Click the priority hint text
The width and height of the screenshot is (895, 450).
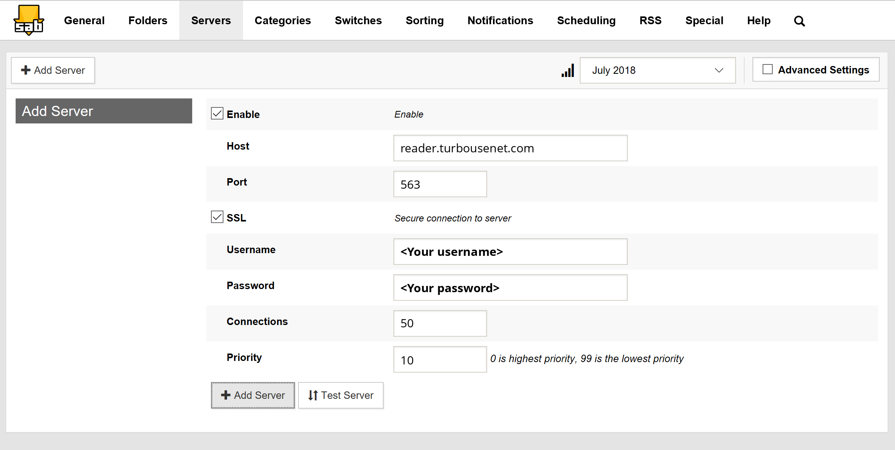point(587,359)
